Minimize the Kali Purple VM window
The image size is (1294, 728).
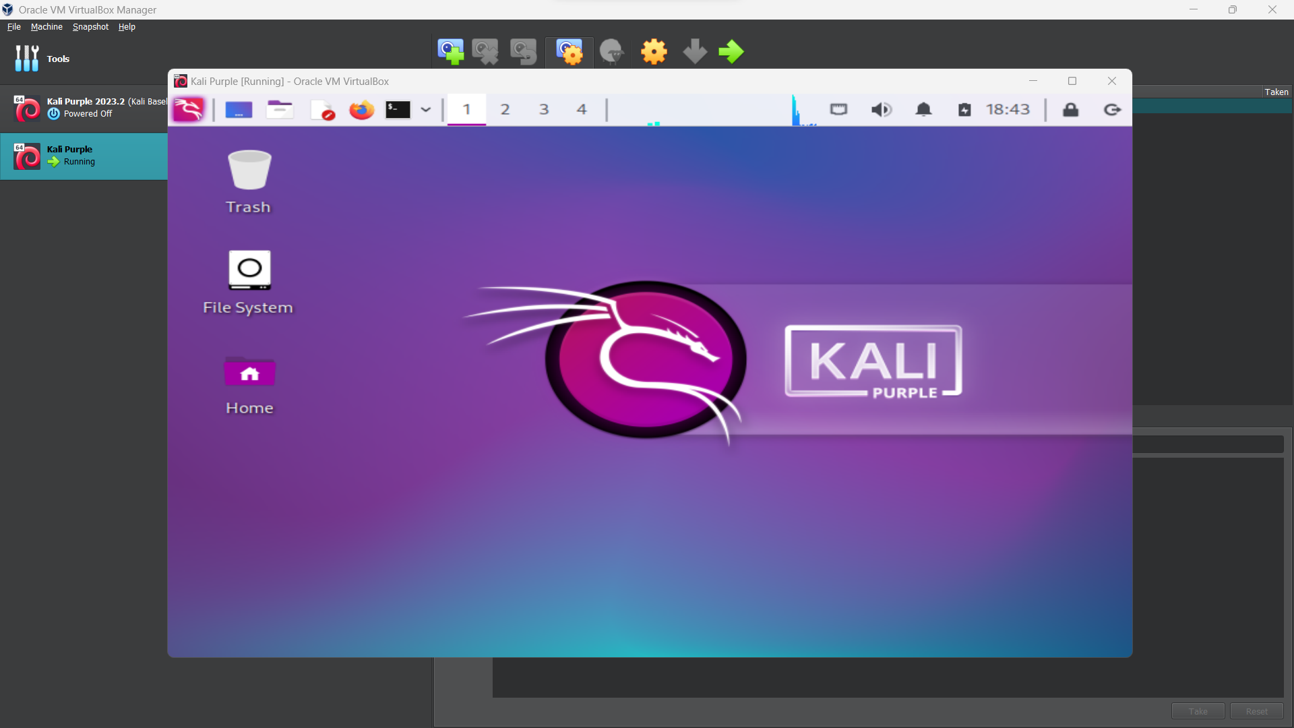tap(1033, 81)
